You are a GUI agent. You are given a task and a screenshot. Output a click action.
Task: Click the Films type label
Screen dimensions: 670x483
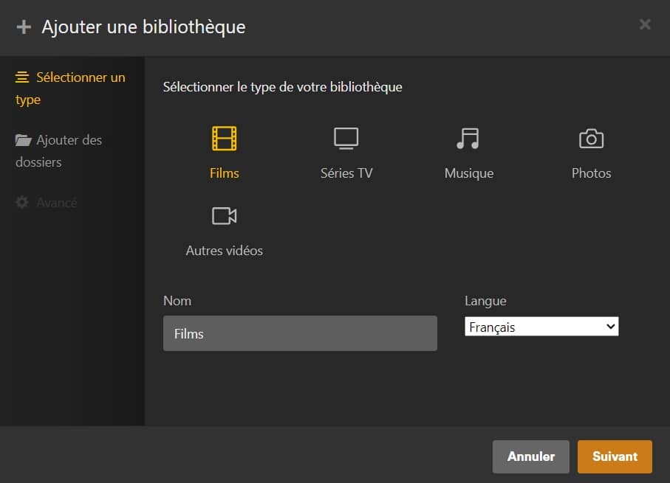[225, 173]
